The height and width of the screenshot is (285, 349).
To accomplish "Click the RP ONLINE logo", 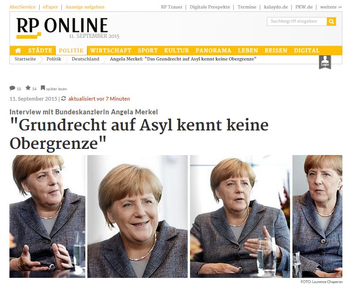I will click(x=62, y=27).
